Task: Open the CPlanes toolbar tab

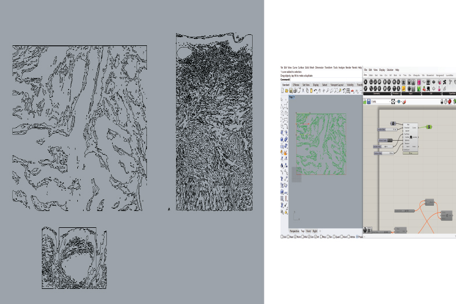Action: click(x=296, y=85)
